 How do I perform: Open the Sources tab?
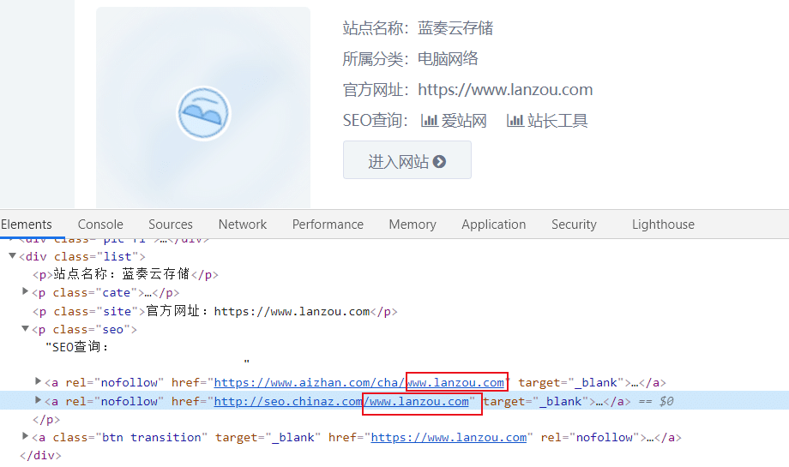click(170, 225)
